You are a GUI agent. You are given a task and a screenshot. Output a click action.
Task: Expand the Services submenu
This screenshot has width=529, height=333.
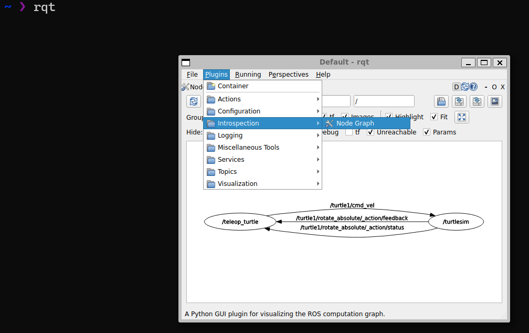tap(262, 159)
